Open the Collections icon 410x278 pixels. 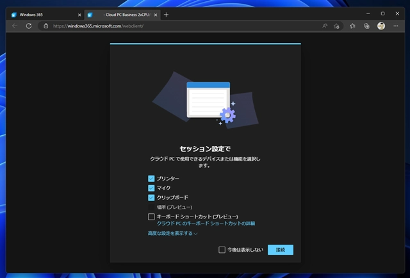[x=366, y=26]
